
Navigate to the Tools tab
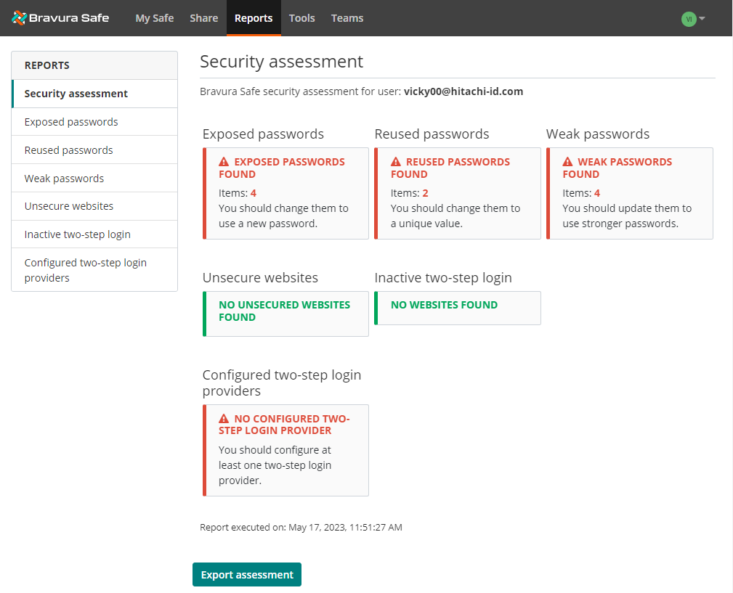(301, 18)
